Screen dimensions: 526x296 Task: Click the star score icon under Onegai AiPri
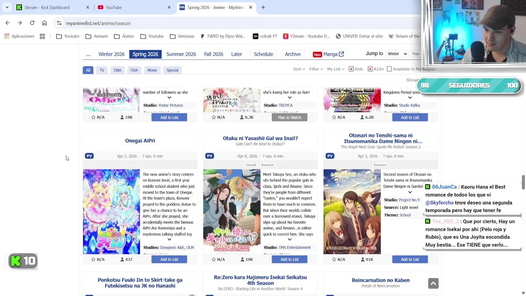click(93, 259)
